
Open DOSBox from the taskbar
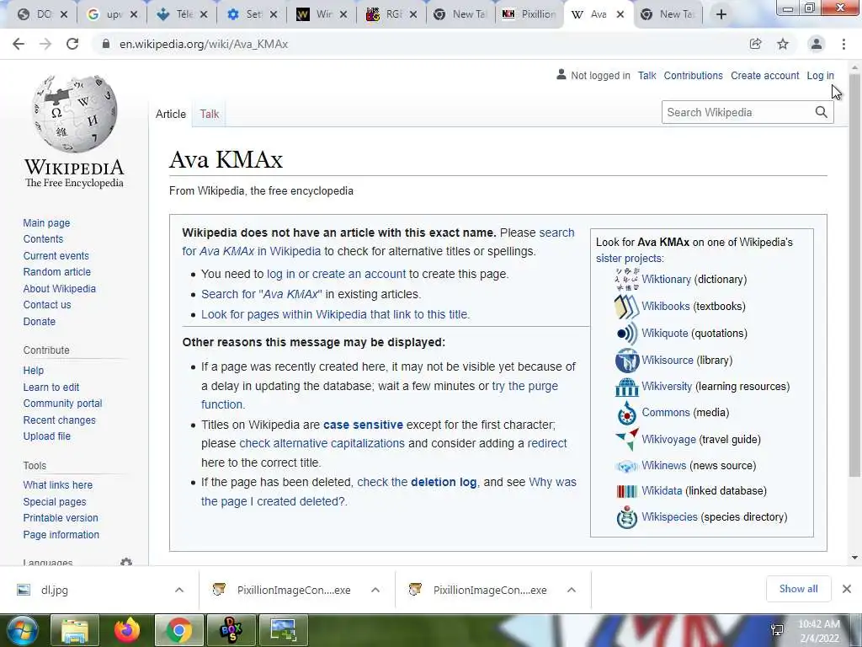[231, 630]
